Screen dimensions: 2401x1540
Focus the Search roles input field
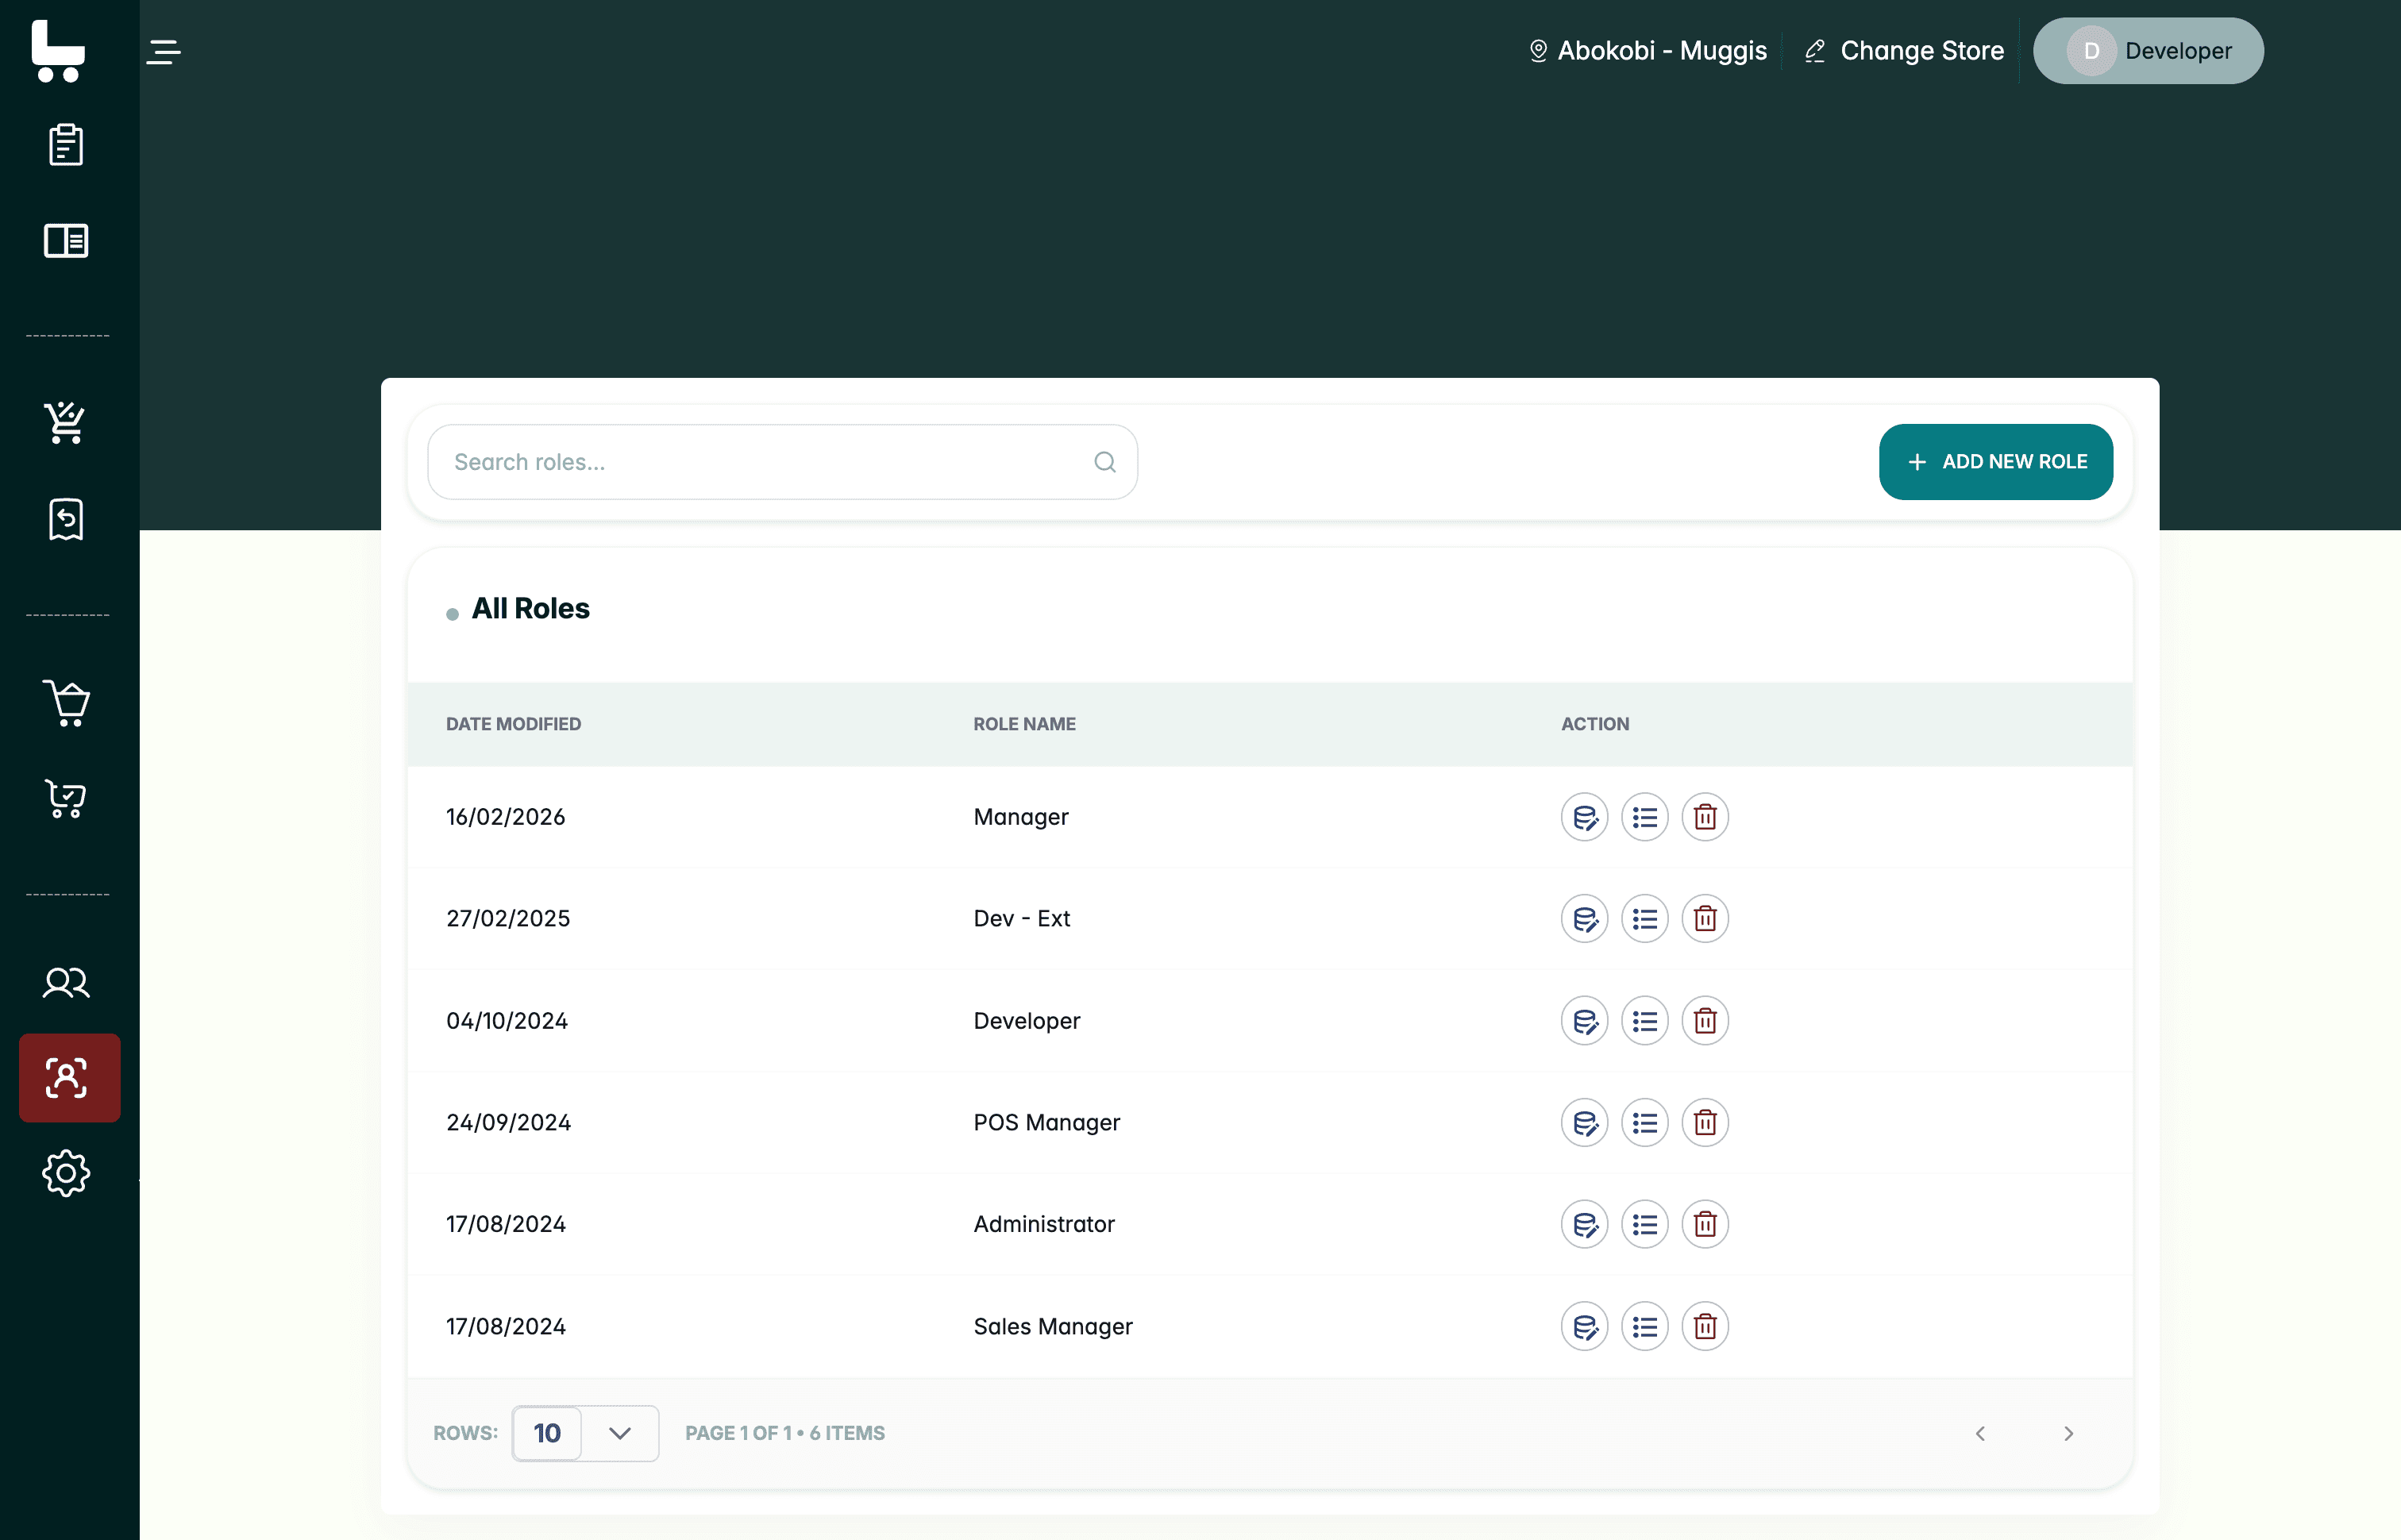[782, 462]
